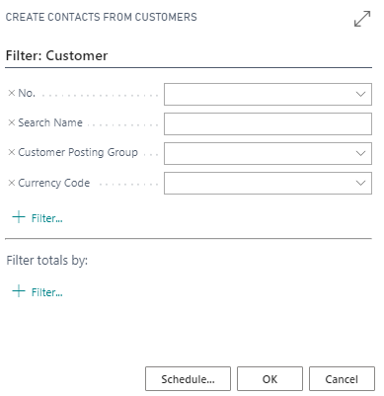Confirm with the OK button
The image size is (384, 396).
(x=269, y=379)
